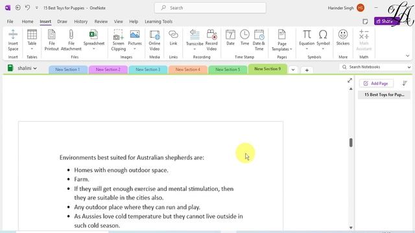Click the scroll up arrow
This screenshot has height=233, width=415.
pyautogui.click(x=351, y=89)
